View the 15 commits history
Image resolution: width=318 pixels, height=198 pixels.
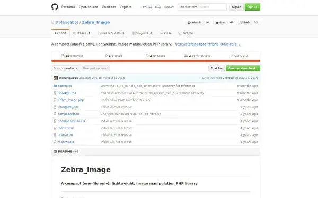point(73,56)
